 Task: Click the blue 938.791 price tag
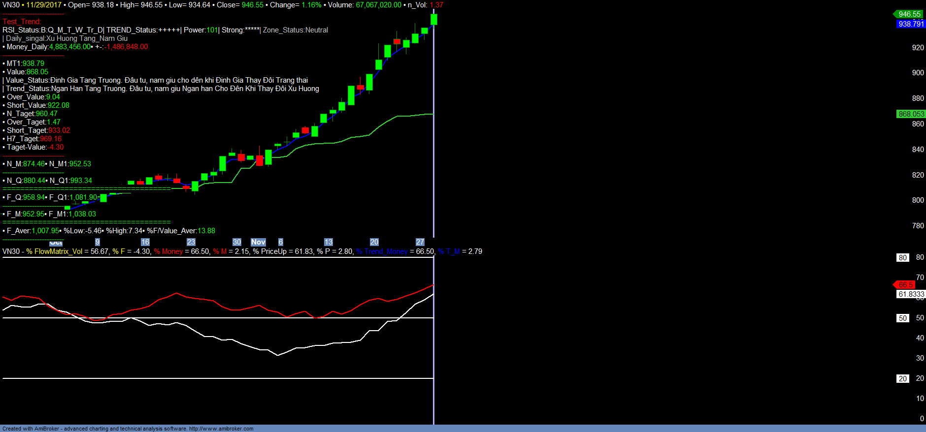click(x=911, y=24)
